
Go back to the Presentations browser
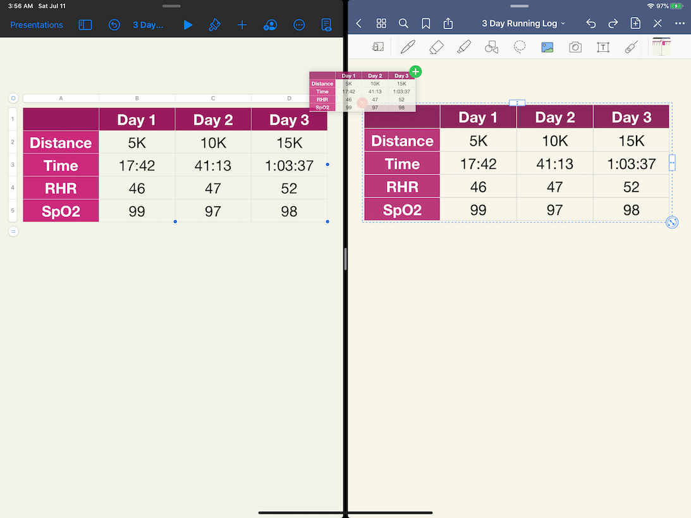[x=36, y=25]
